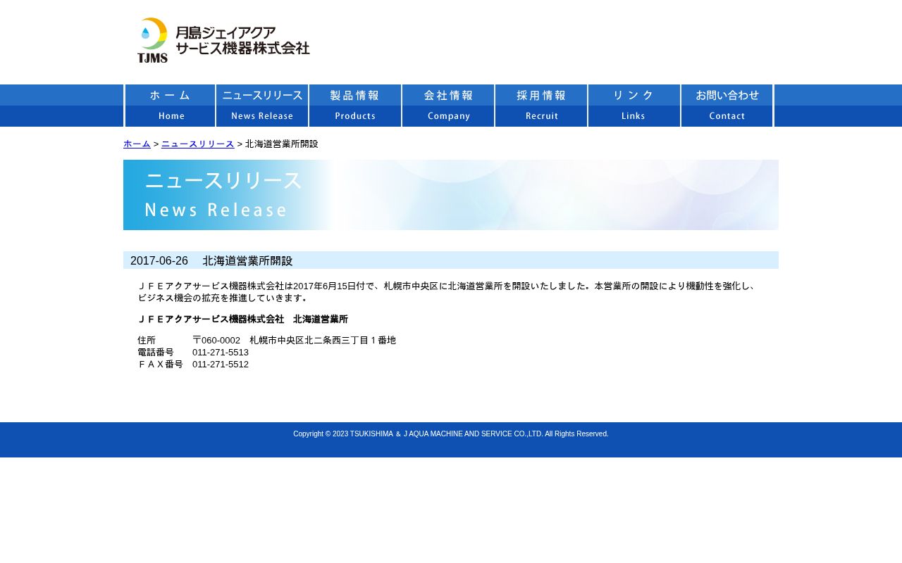Click the footer copyright notice
Viewport: 902px width, 563px height.
coord(451,434)
